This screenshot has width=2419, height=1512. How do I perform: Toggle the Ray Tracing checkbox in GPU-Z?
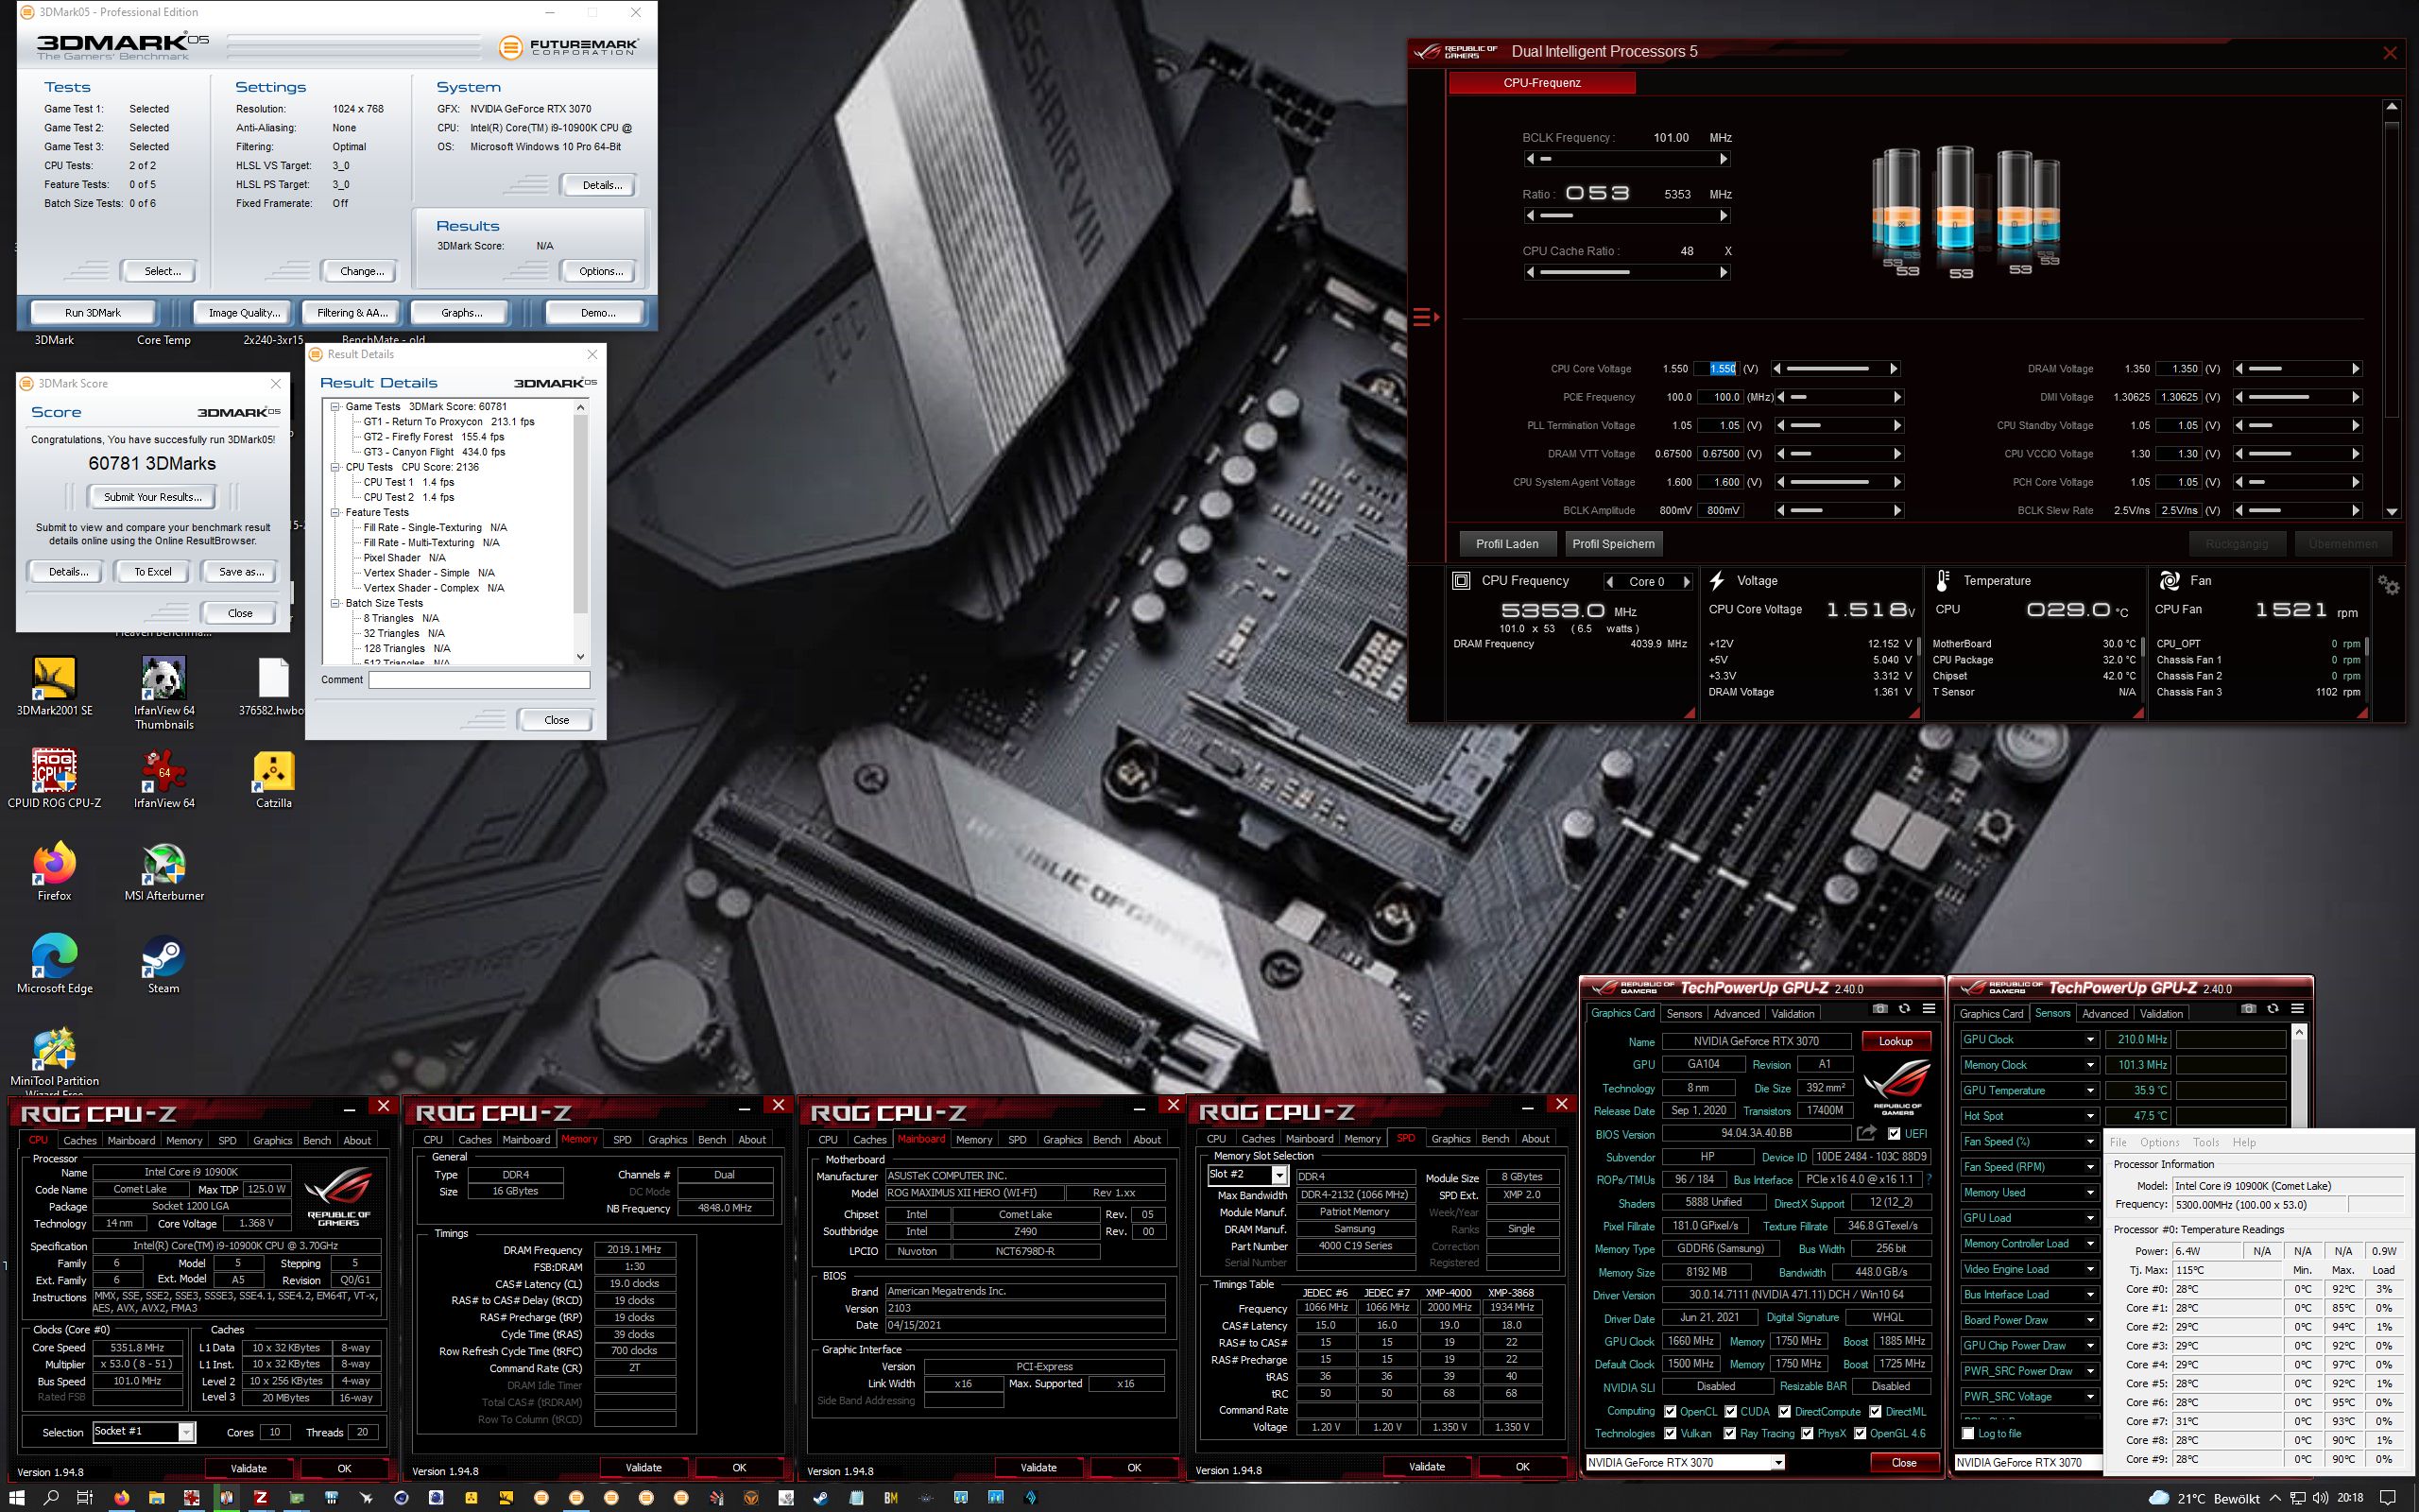click(x=1730, y=1433)
